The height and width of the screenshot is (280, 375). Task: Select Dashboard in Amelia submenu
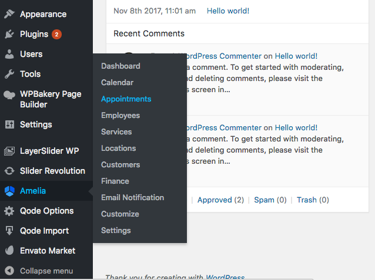(x=120, y=66)
